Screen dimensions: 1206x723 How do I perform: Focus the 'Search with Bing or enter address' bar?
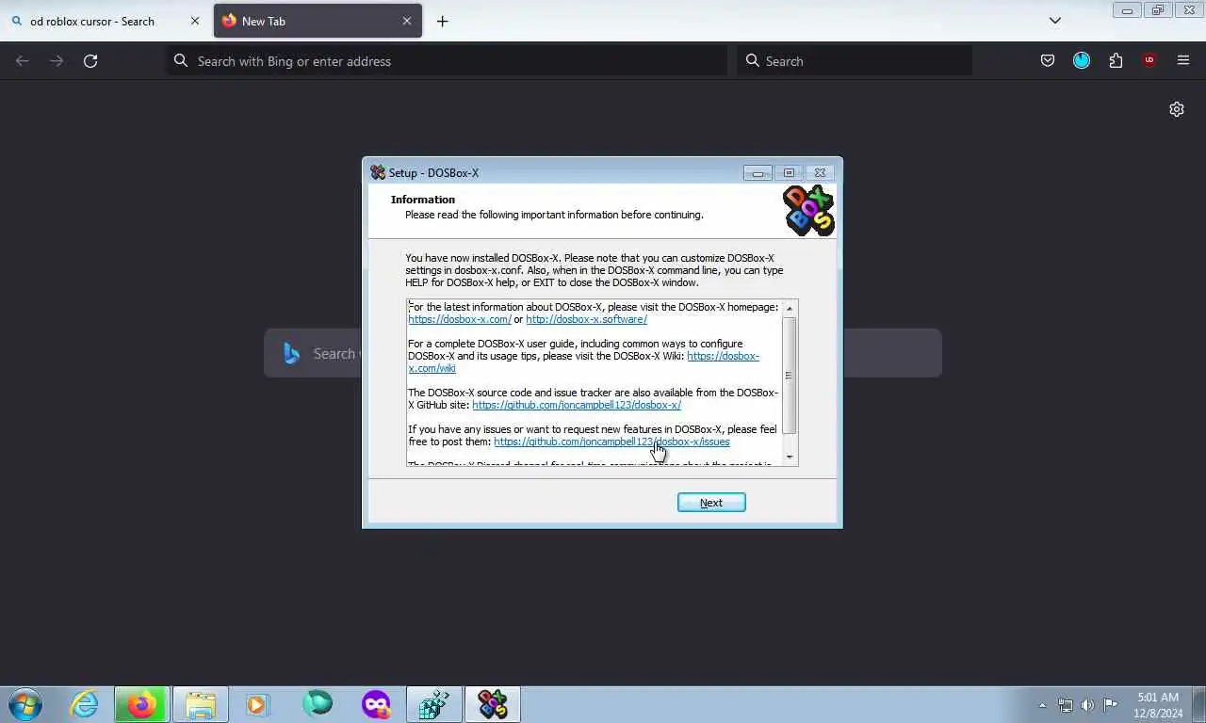click(x=448, y=61)
